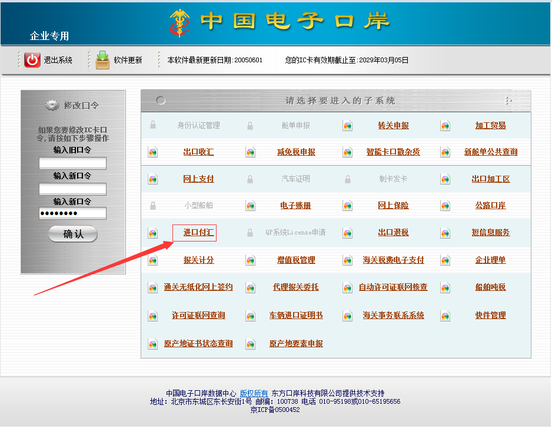Open 通关无纸化网上签约 link
552x429 pixels.
198,287
